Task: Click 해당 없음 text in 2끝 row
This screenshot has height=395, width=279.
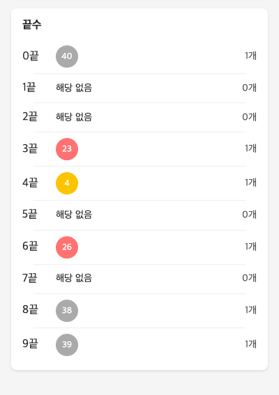Action: point(74,117)
